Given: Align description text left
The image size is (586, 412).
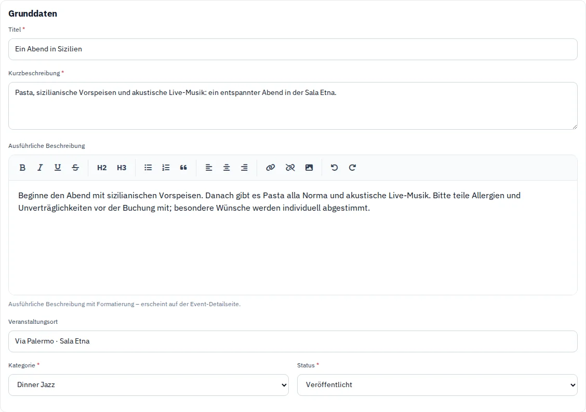Looking at the screenshot, I should click(x=209, y=168).
